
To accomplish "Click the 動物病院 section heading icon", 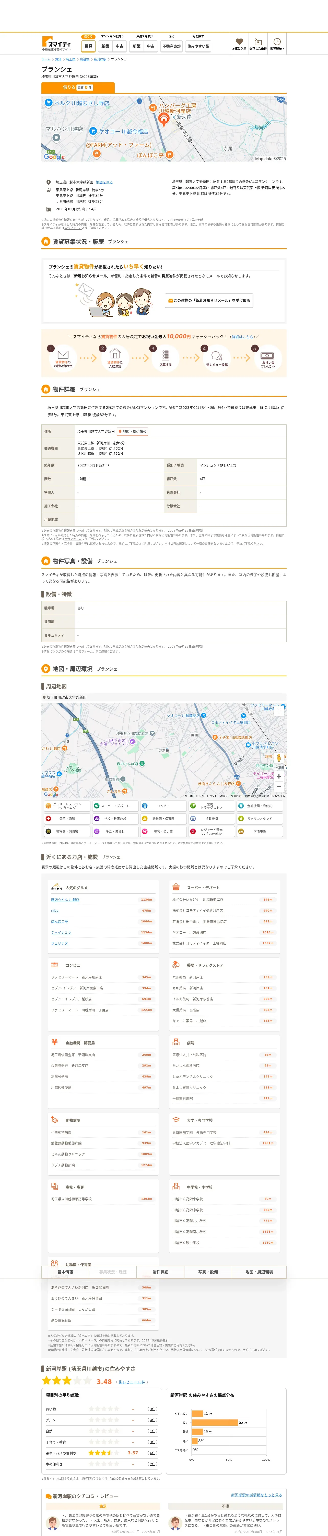I will [54, 1119].
